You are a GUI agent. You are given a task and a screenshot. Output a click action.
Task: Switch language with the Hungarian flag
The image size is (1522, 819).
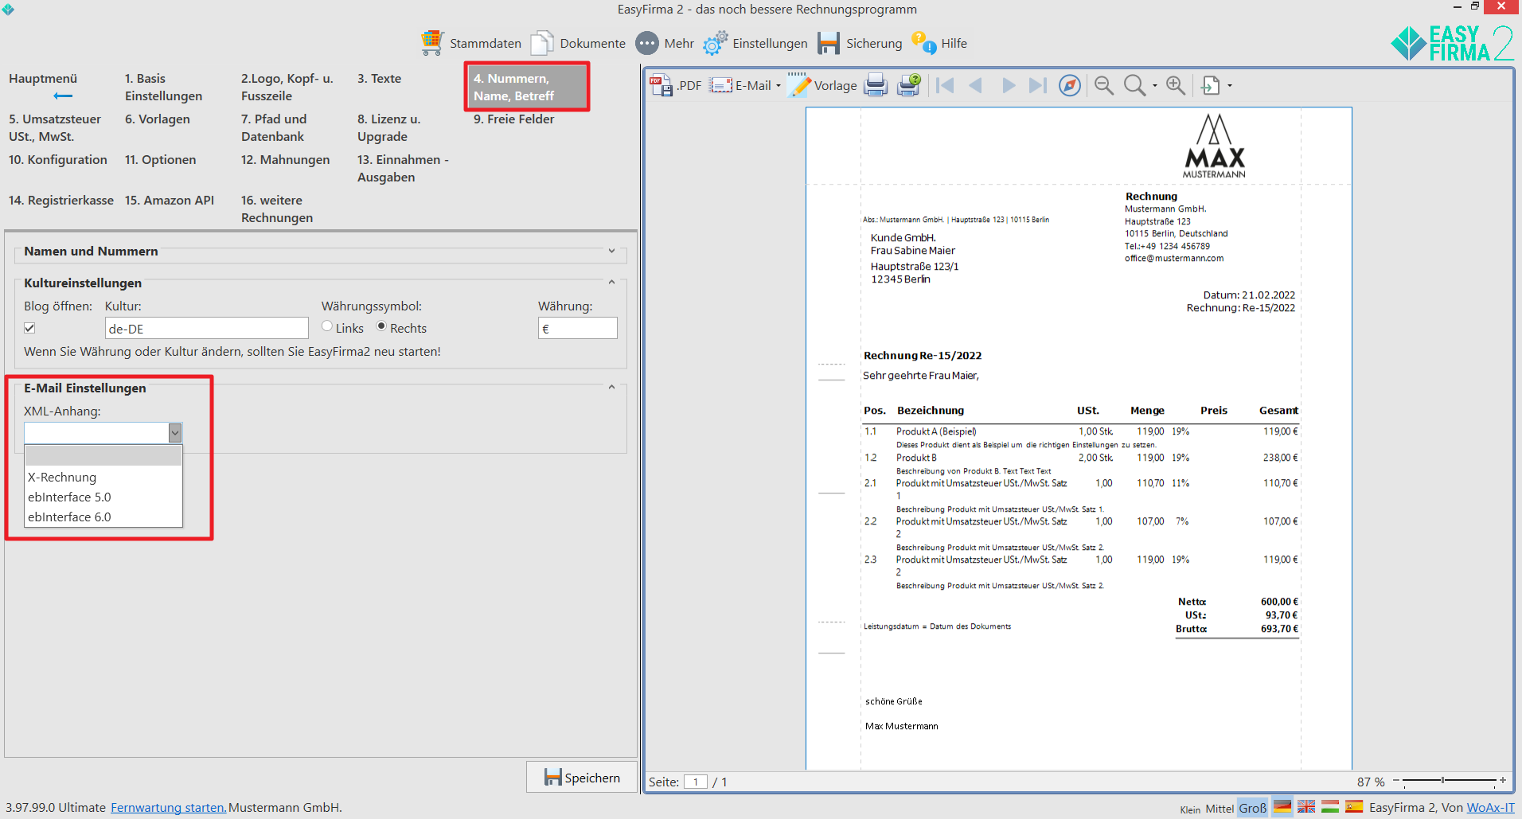(x=1330, y=807)
